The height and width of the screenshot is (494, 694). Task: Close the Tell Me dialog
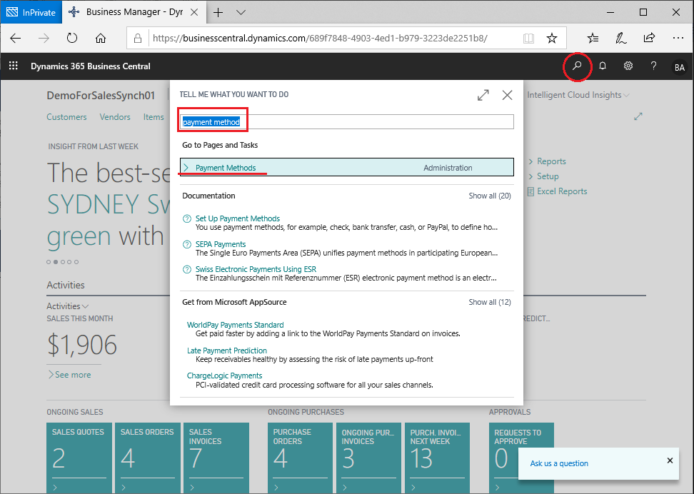click(x=507, y=95)
